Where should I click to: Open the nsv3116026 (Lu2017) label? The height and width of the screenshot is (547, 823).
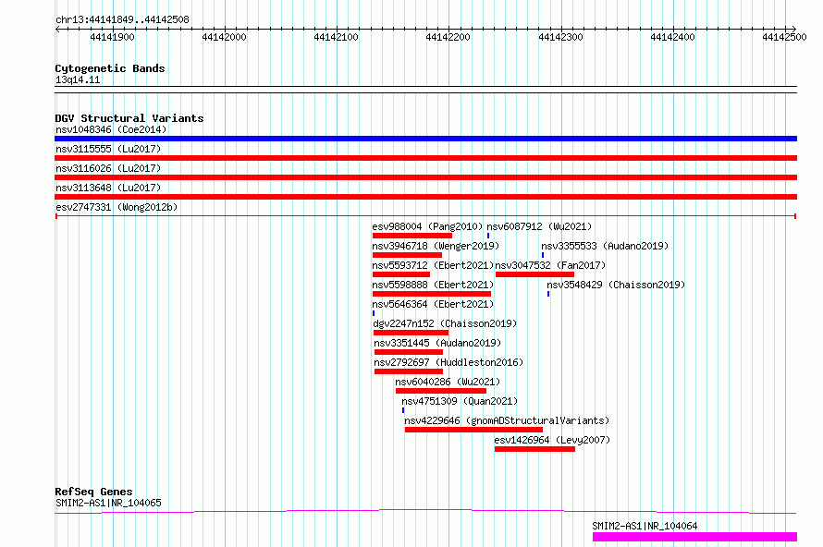108,168
